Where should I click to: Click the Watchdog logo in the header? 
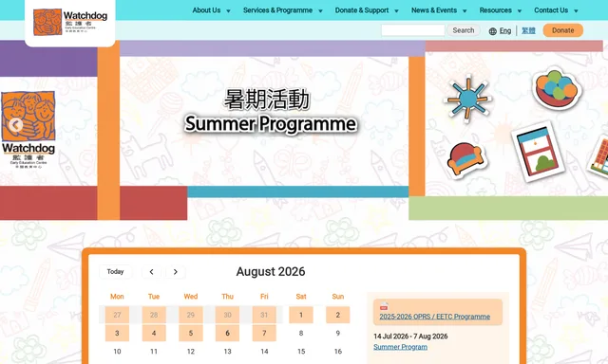pyautogui.click(x=70, y=22)
